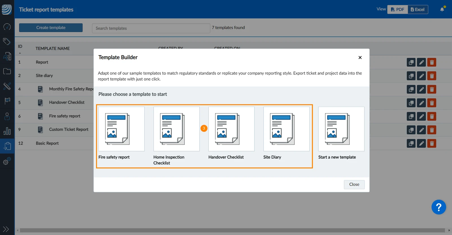Export view as Excel
The image size is (452, 235).
418,10
